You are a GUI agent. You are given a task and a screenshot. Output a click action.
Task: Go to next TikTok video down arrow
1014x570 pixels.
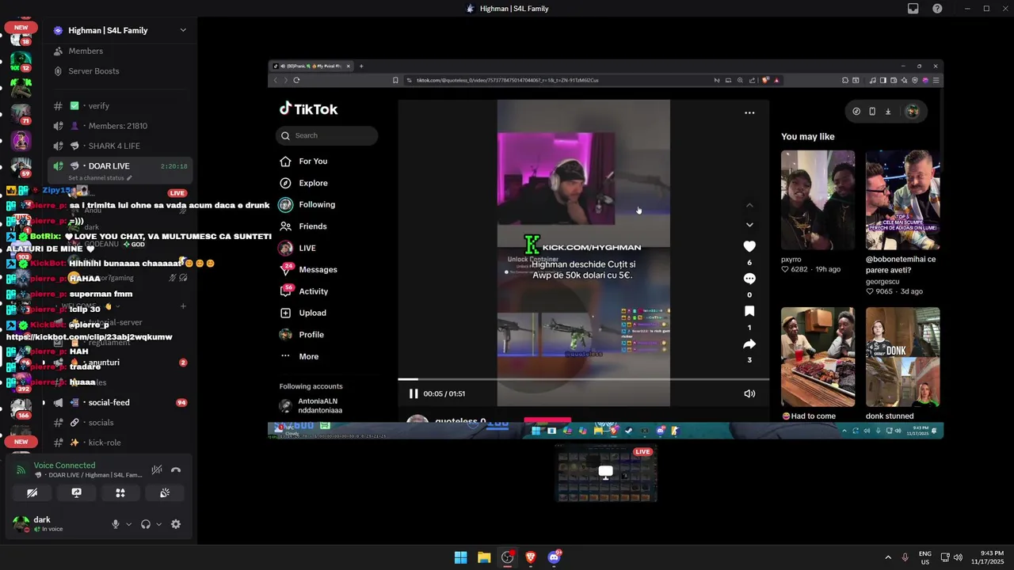point(749,225)
